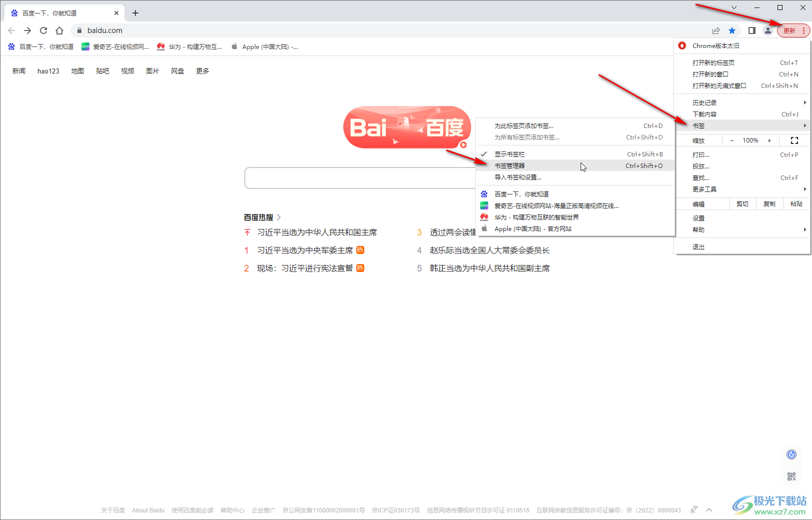Choose 为此标签页添加书签 option

[x=575, y=125]
